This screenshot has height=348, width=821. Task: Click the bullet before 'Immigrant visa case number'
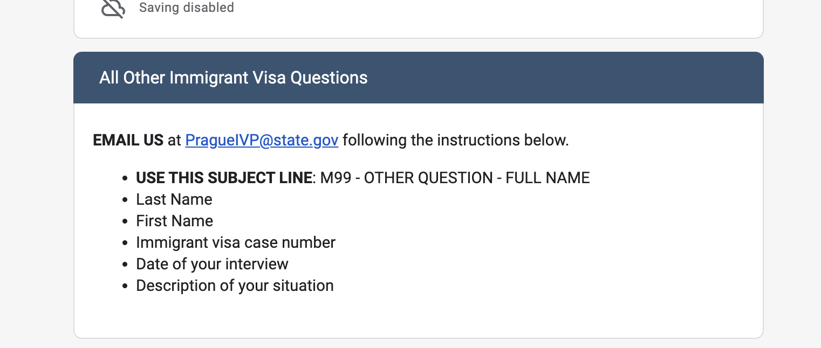[125, 243]
